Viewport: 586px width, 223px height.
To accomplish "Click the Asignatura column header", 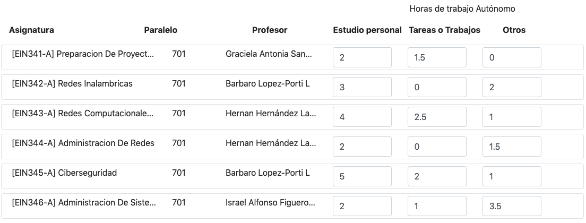I will tap(31, 30).
